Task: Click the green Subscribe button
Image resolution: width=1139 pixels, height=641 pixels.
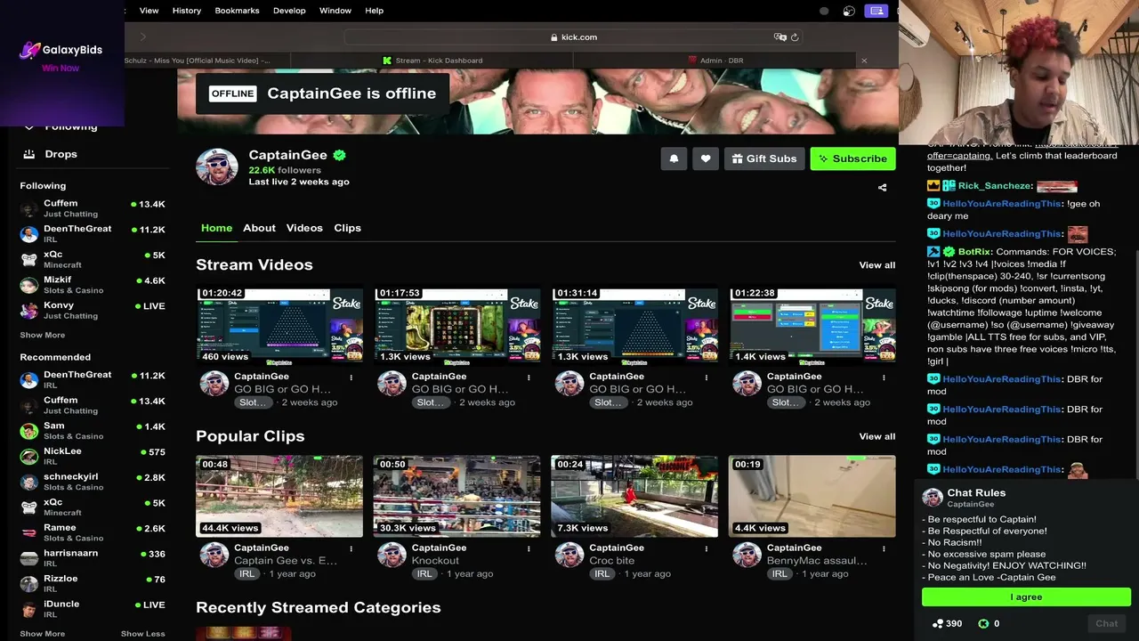Action: click(852, 158)
